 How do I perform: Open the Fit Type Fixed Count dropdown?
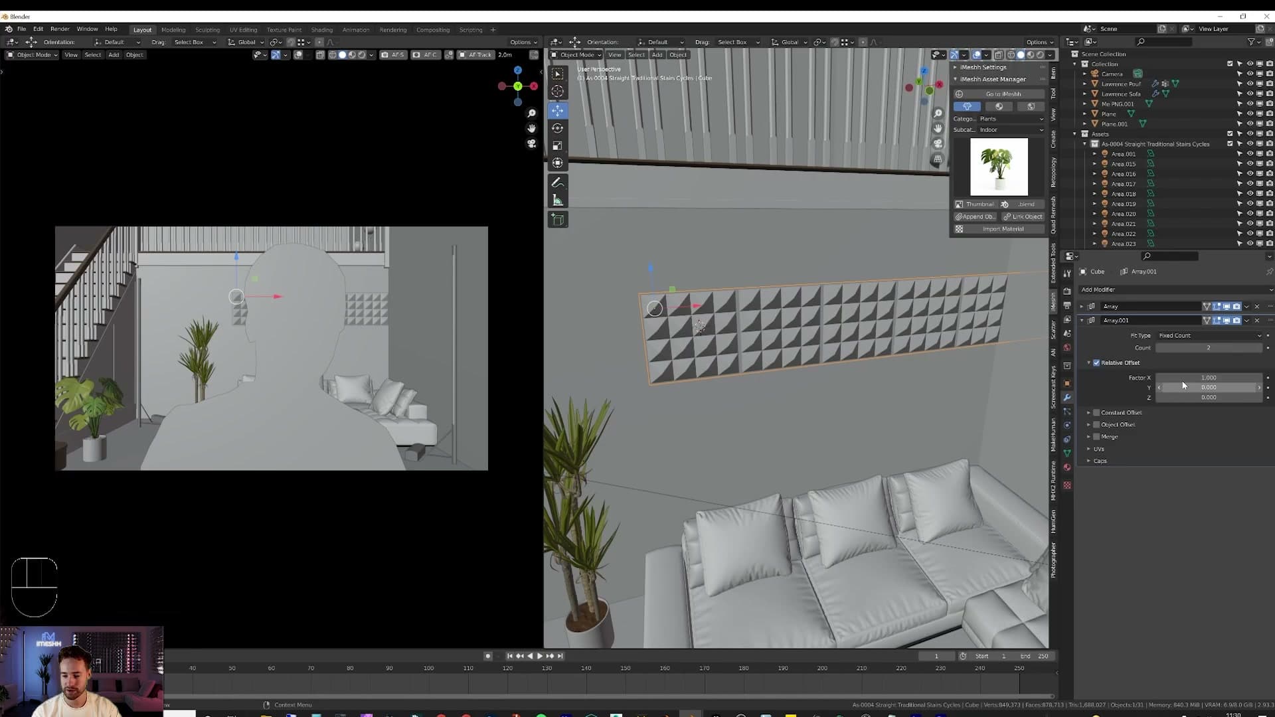point(1209,335)
